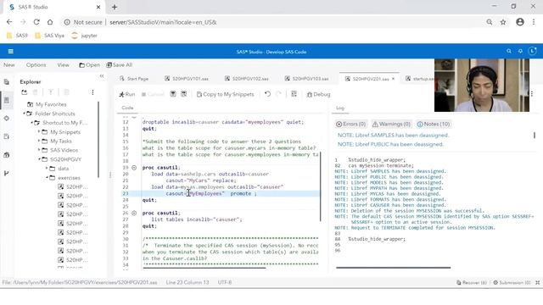Image resolution: width=543 pixels, height=305 pixels.
Task: Close the S20HPGV201.sas tab
Action: tap(393, 79)
